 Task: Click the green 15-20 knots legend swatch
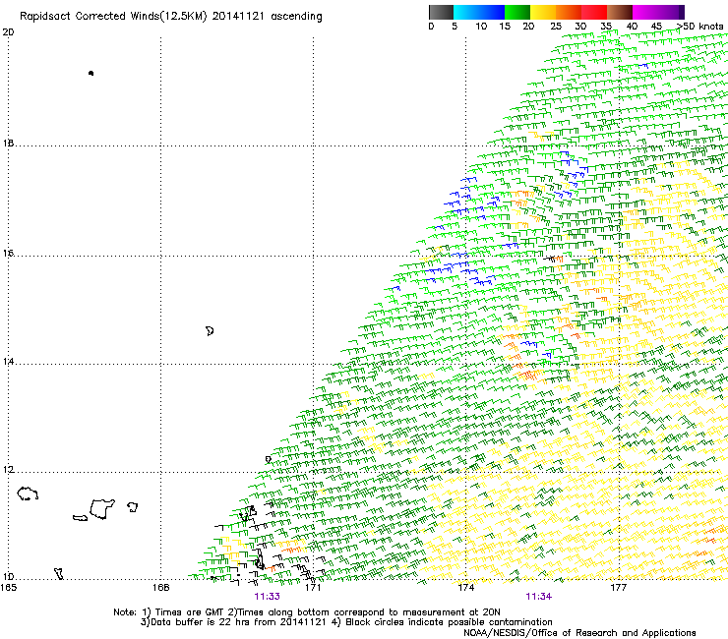517,12
